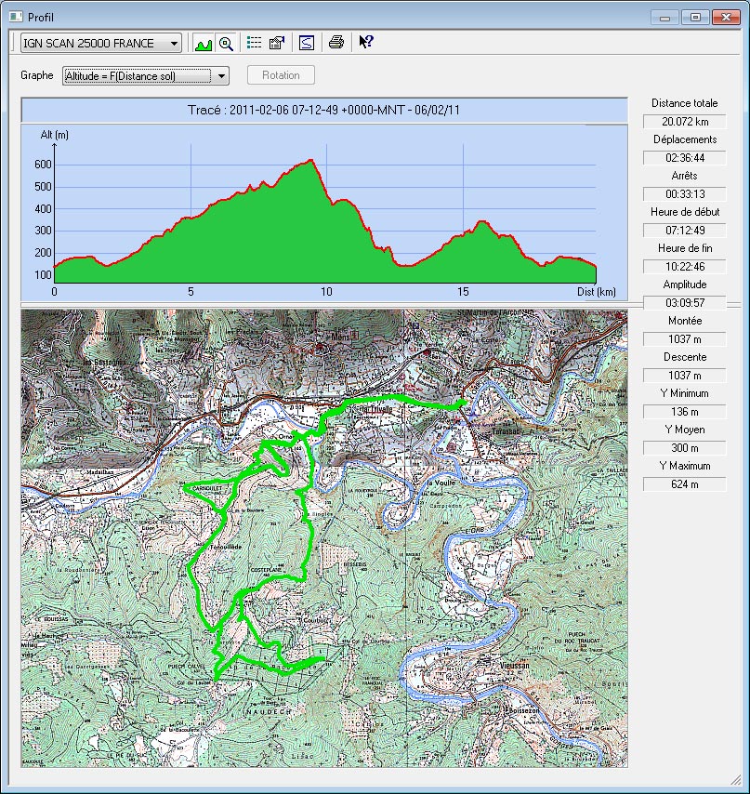Click the highest peak on altitude profile
This screenshot has width=750, height=794.
click(x=313, y=160)
